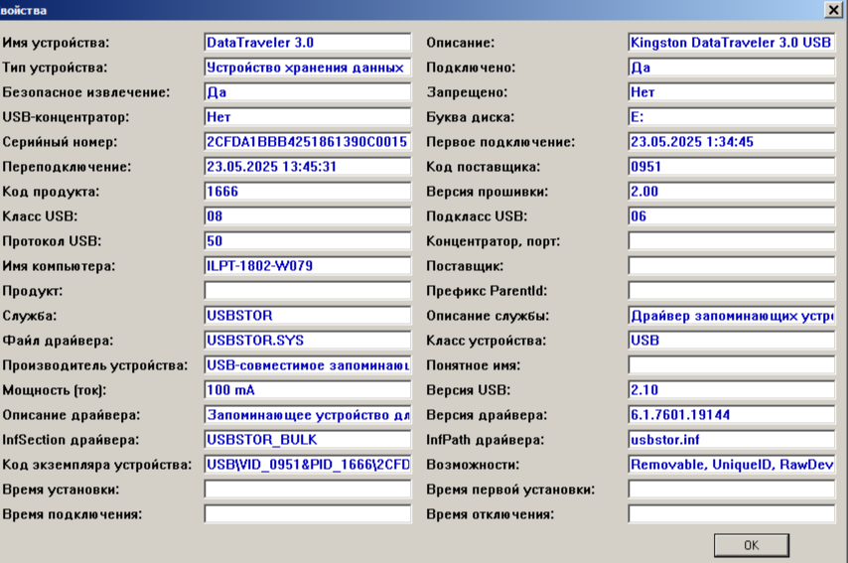Select the 'Первое подключение' date field
Screen dimensions: 848x563
click(731, 142)
